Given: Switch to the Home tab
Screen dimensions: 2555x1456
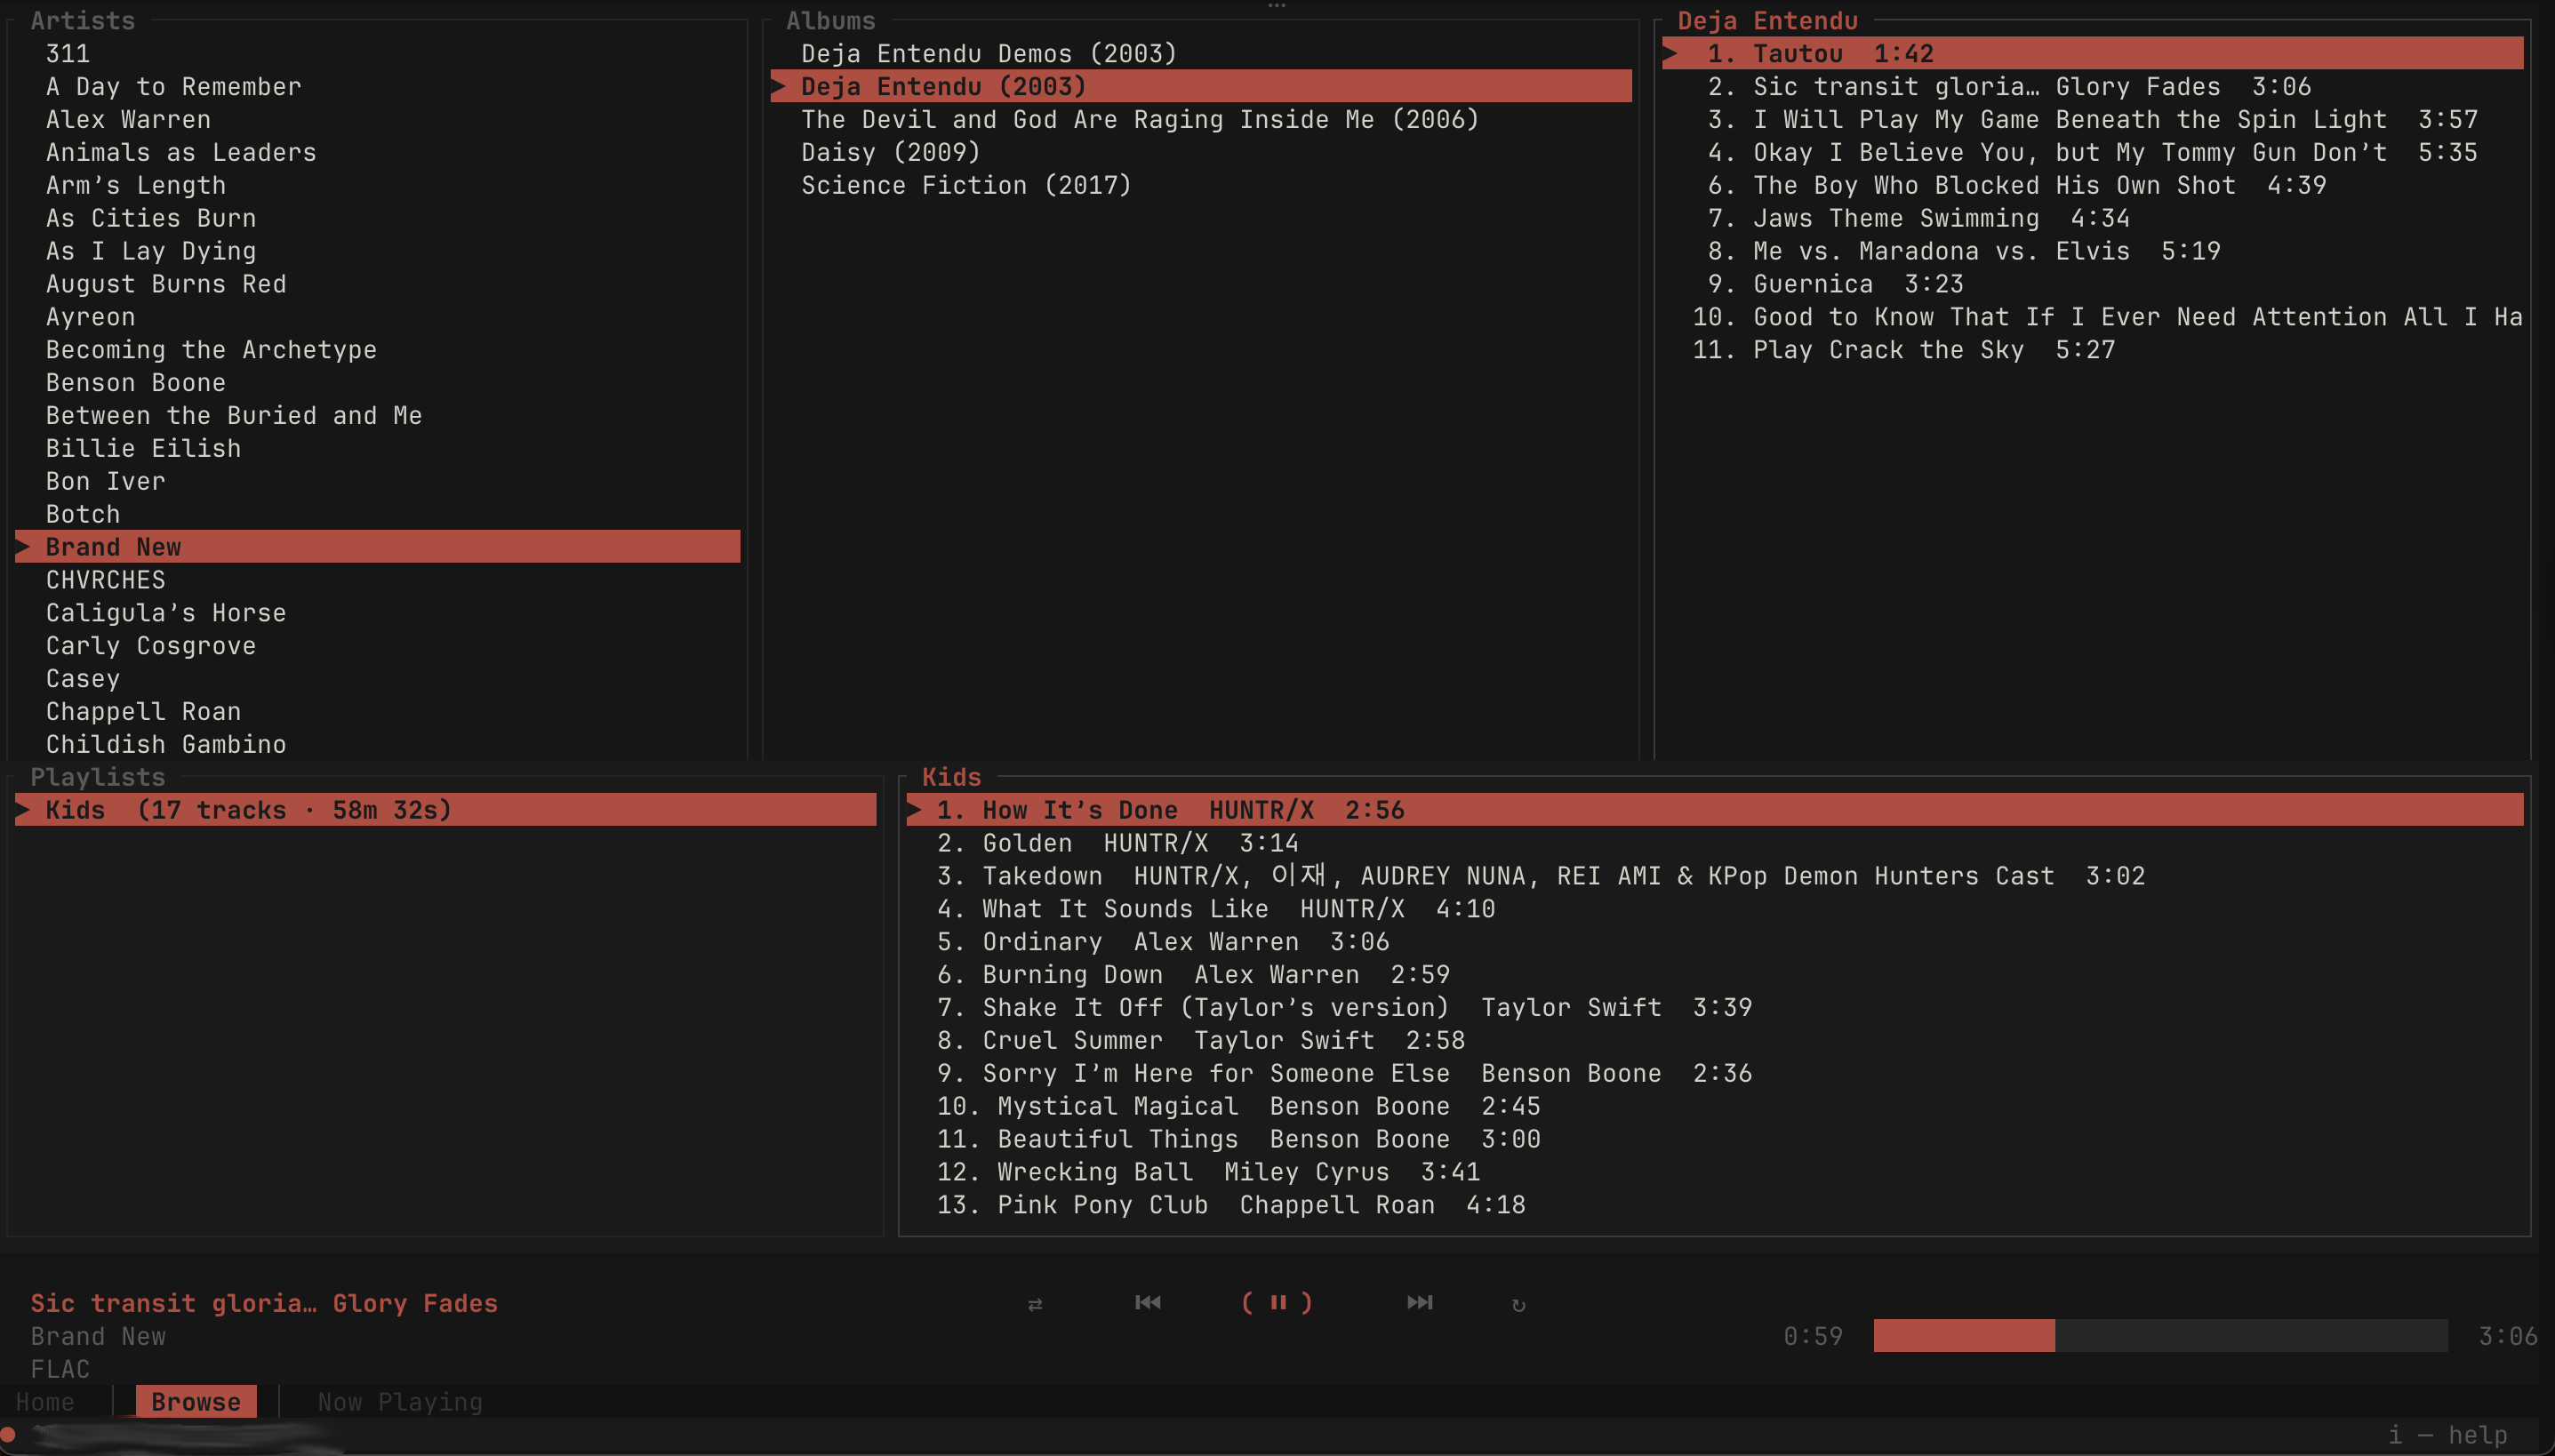Looking at the screenshot, I should [45, 1402].
